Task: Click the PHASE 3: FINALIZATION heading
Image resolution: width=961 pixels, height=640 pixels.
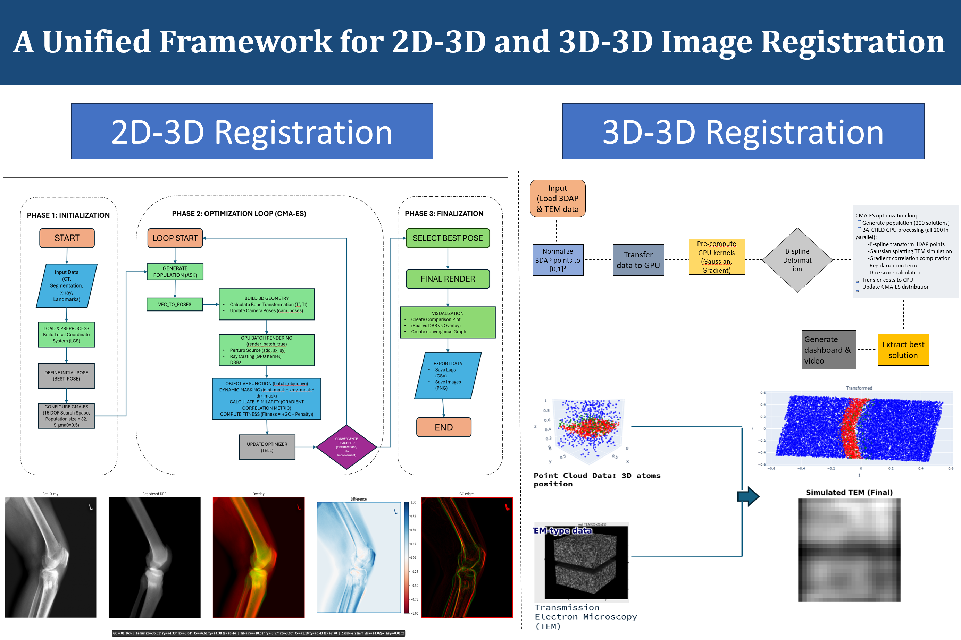Action: tap(444, 213)
